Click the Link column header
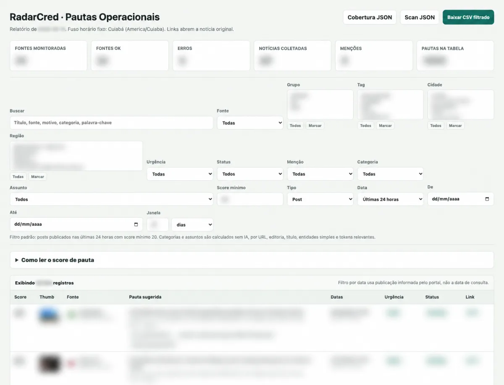The height and width of the screenshot is (385, 504). pyautogui.click(x=470, y=297)
